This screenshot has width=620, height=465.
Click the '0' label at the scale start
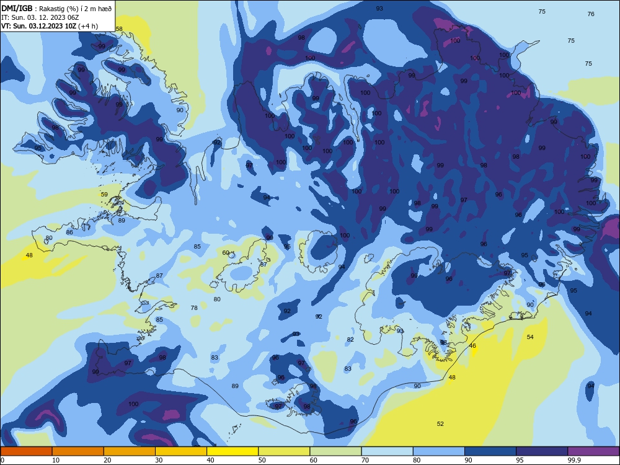[x=2, y=460]
